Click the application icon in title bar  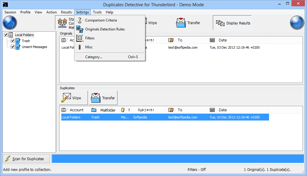(5, 4)
